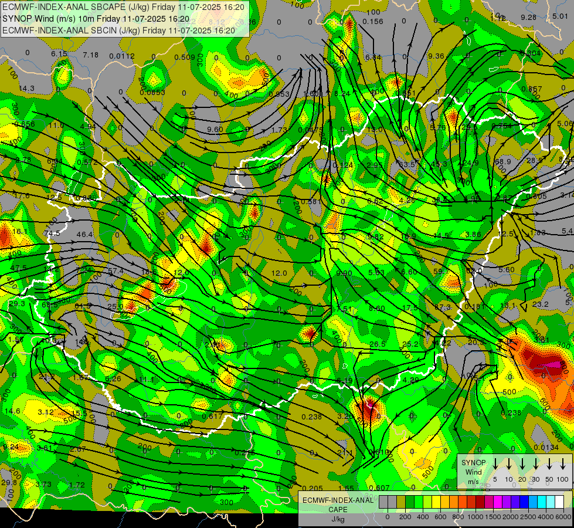Screen dimensions: 574x528
Task: Select the light cyan CAPE legend swatch
Action: coord(550,502)
